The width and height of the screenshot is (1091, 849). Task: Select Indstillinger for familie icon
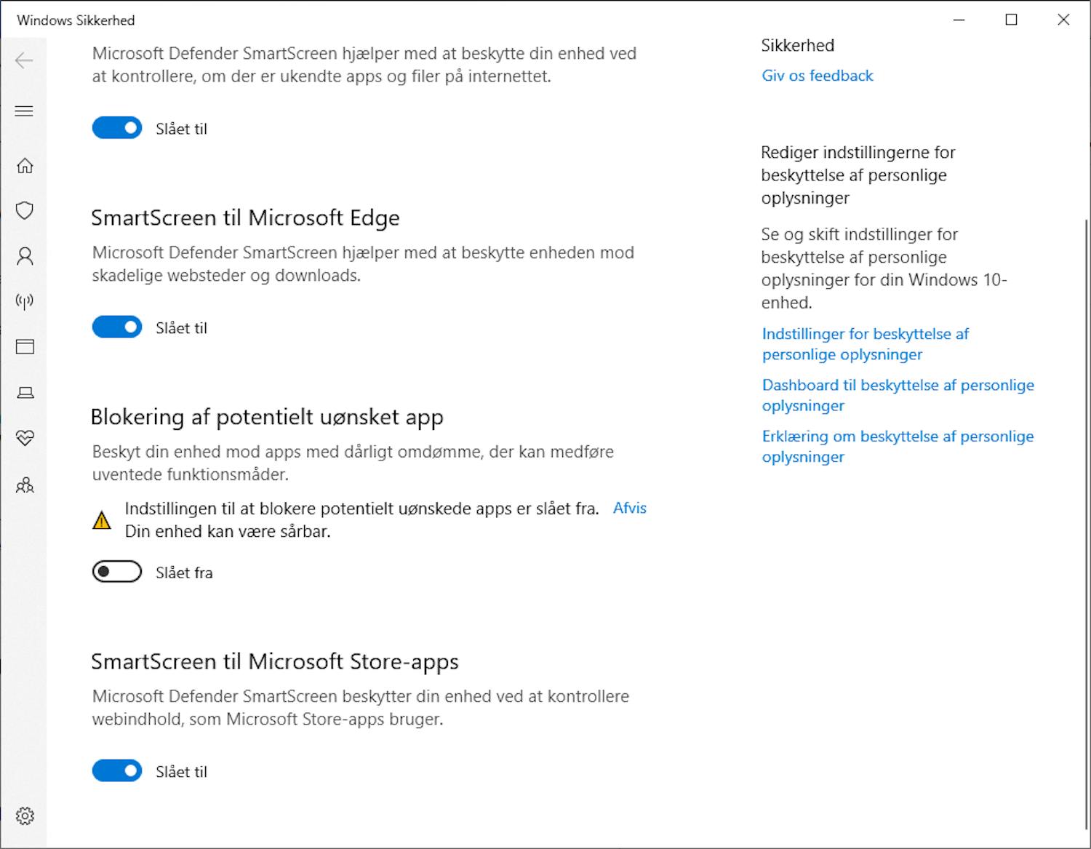point(24,485)
